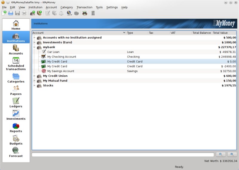Open the Help menu
Image resolution: width=239 pixels, height=170 pixels.
point(124,7)
